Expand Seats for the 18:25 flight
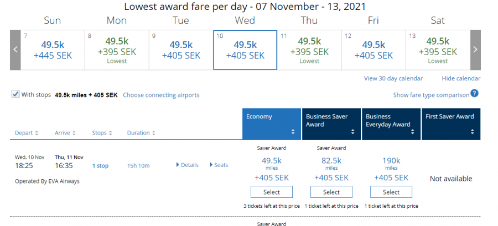 [219, 165]
